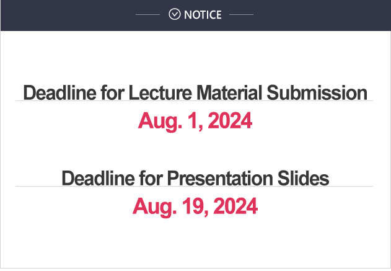
Task: Click the word Submission in first heading
Action: pyautogui.click(x=317, y=92)
